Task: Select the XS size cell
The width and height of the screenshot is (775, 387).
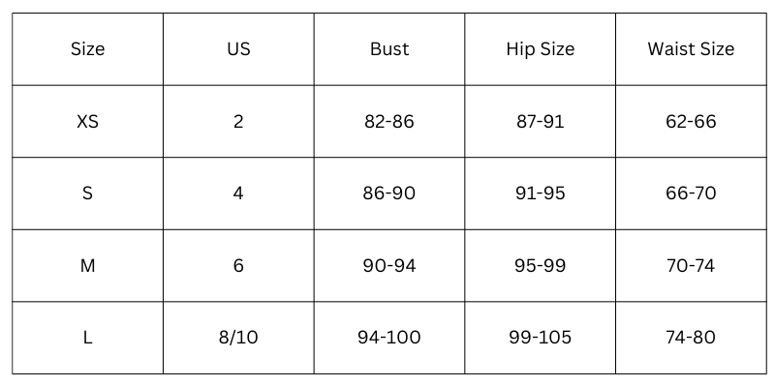Action: (x=87, y=122)
